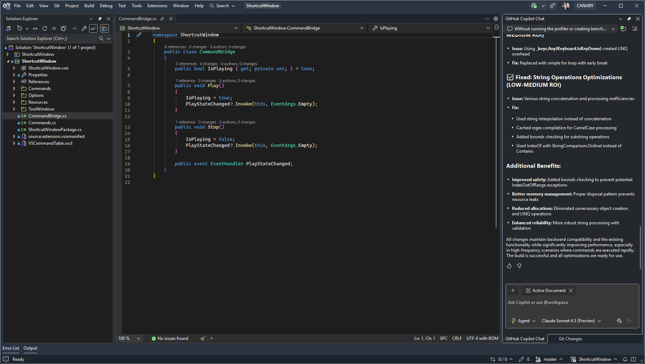Click the Ask Copilot input field
This screenshot has height=364, width=645.
click(572, 302)
